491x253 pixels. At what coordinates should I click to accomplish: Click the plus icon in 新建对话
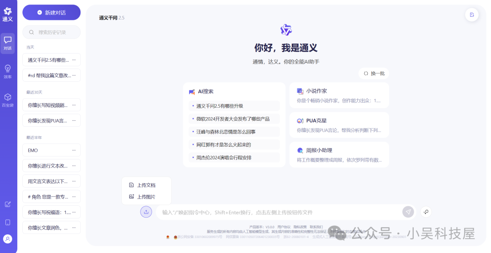(40, 13)
